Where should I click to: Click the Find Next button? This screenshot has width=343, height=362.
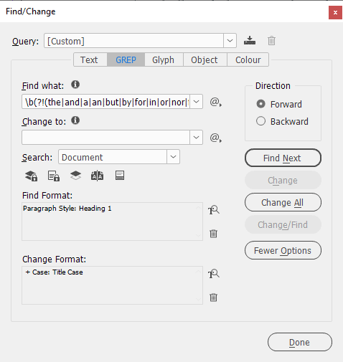coord(283,158)
